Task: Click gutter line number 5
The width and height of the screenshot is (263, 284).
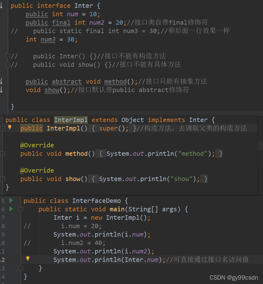Action: [x=3, y=201]
